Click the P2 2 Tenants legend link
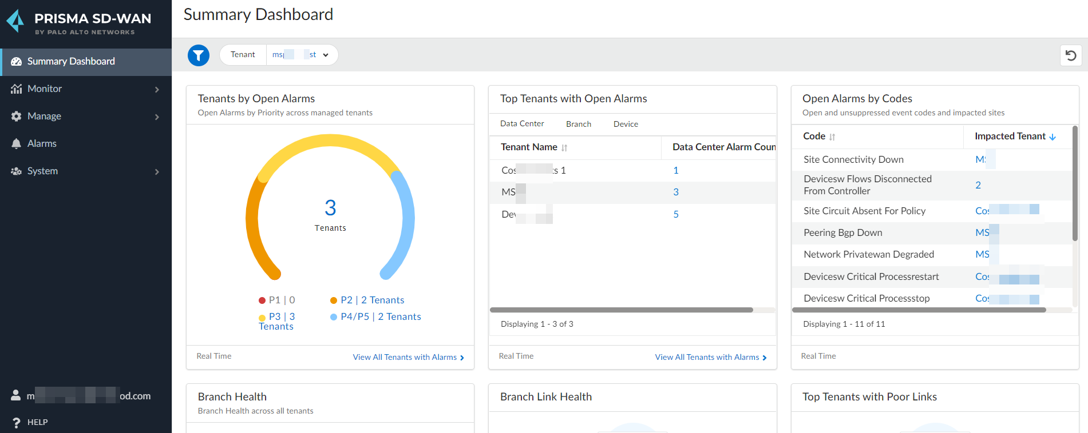The image size is (1088, 433). coord(372,300)
